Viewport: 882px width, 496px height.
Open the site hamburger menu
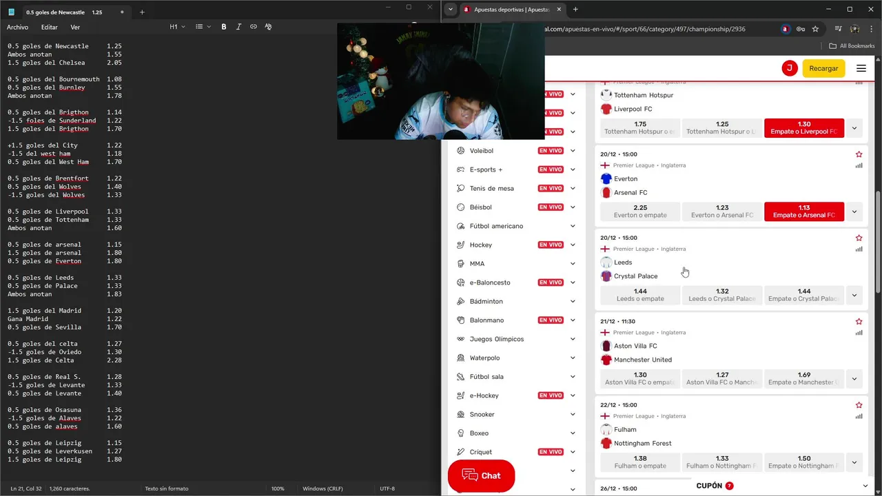(861, 68)
